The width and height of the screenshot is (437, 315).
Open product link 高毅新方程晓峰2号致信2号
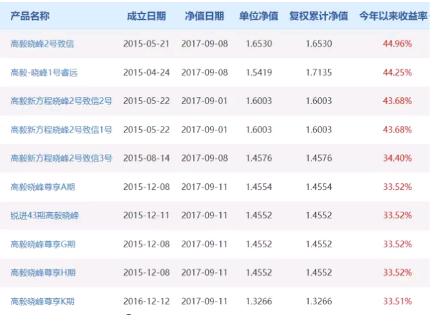point(61,101)
